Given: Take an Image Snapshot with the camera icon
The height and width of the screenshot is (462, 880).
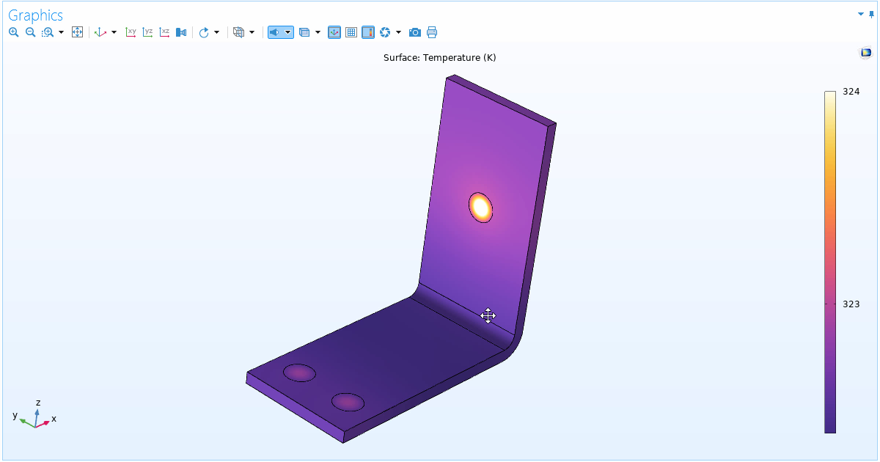Looking at the screenshot, I should pyautogui.click(x=414, y=32).
